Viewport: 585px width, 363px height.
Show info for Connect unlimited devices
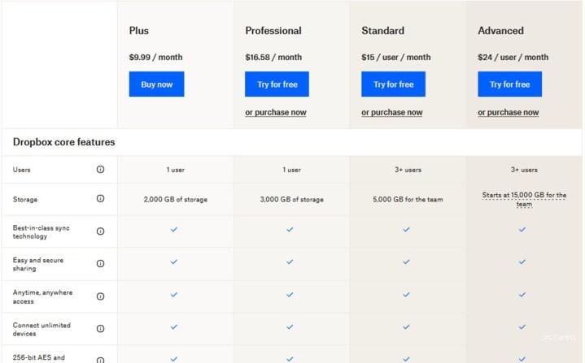[x=100, y=329]
